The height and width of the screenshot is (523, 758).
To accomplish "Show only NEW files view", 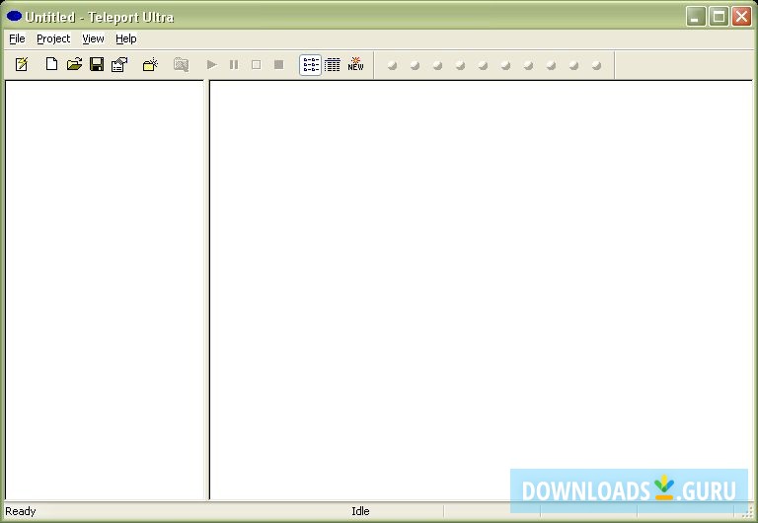I will coord(355,64).
